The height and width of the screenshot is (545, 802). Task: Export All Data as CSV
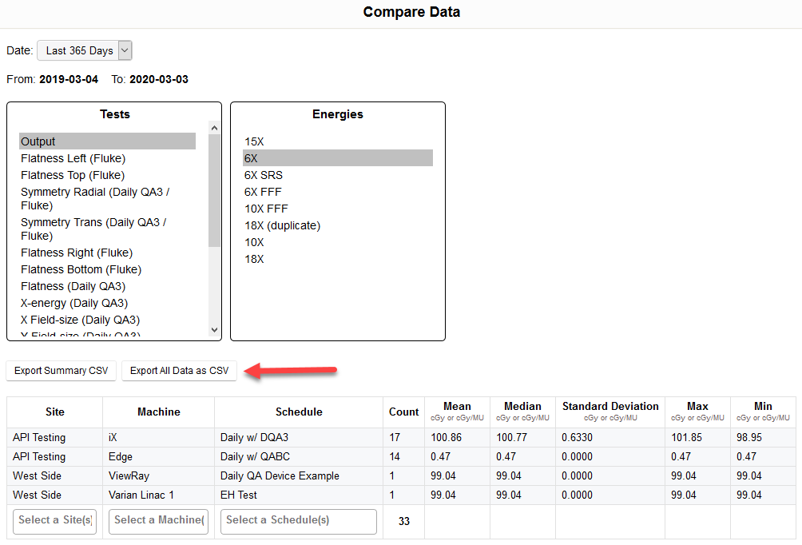179,371
